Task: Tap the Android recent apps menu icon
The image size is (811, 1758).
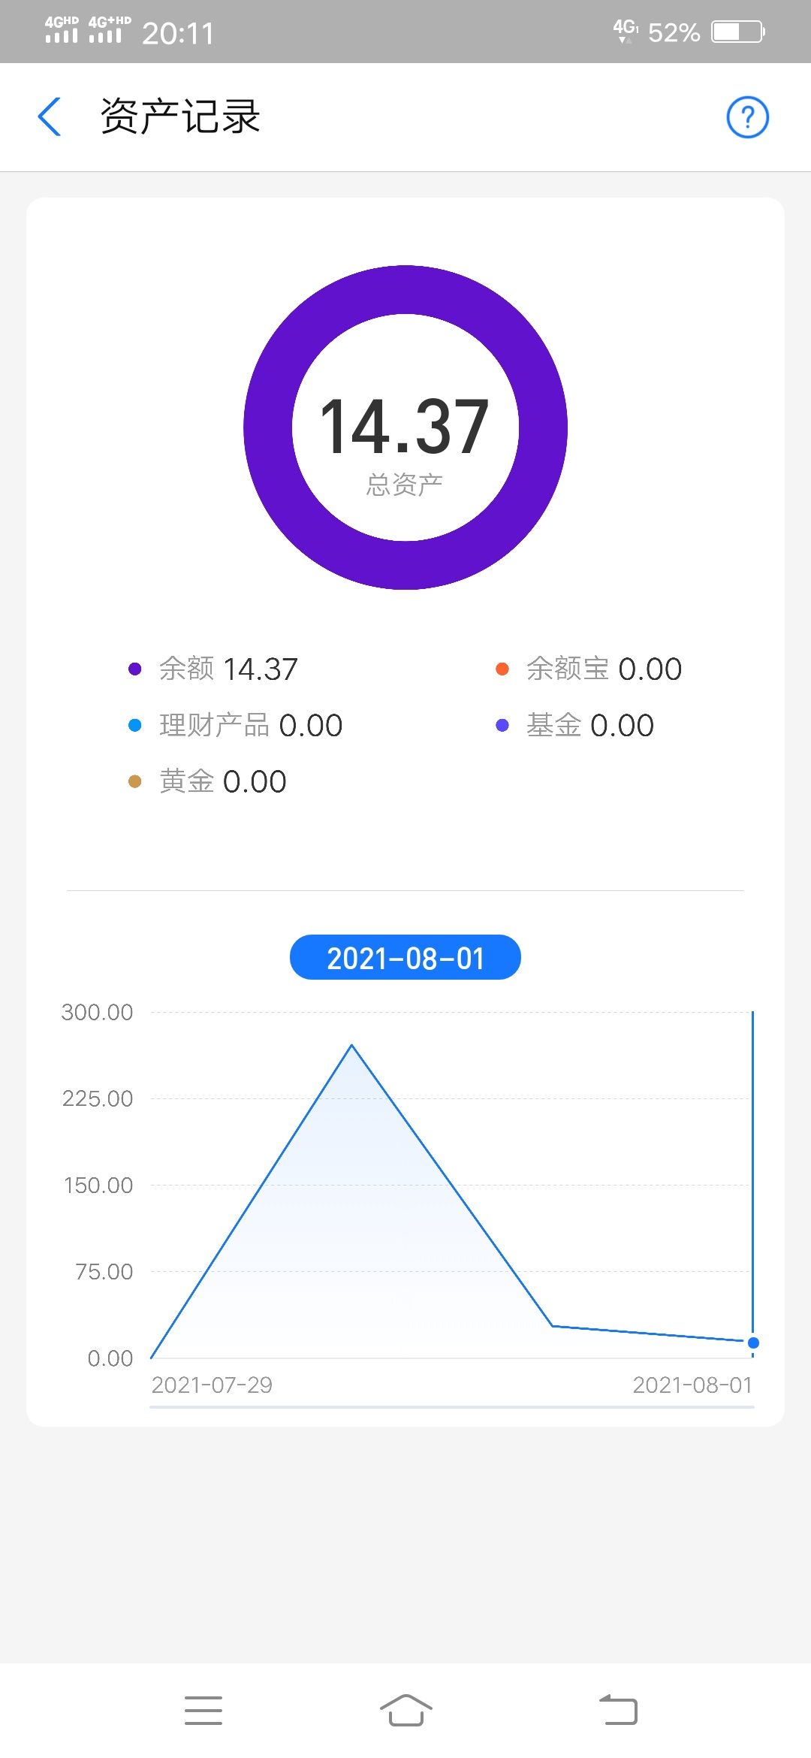Action: click(x=204, y=1710)
